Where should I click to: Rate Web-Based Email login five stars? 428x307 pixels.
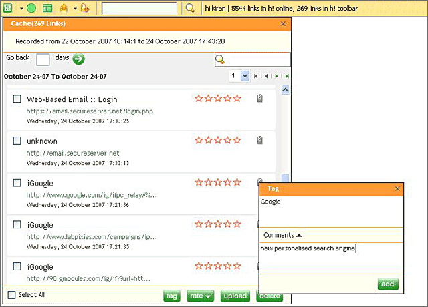coord(237,98)
